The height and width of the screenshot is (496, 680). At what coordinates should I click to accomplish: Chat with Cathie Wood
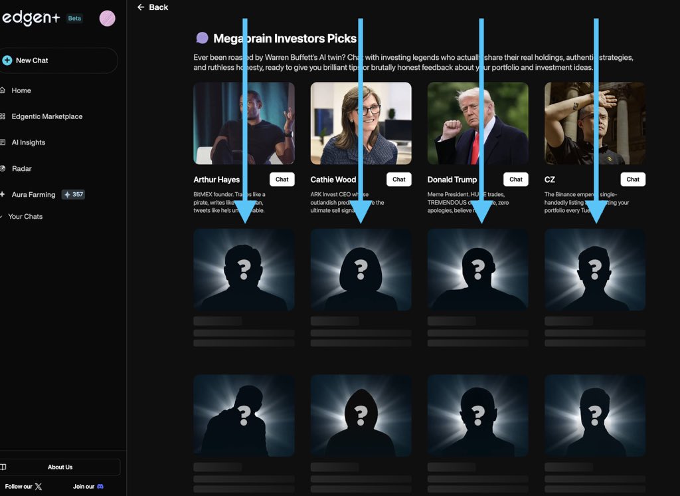tap(399, 180)
